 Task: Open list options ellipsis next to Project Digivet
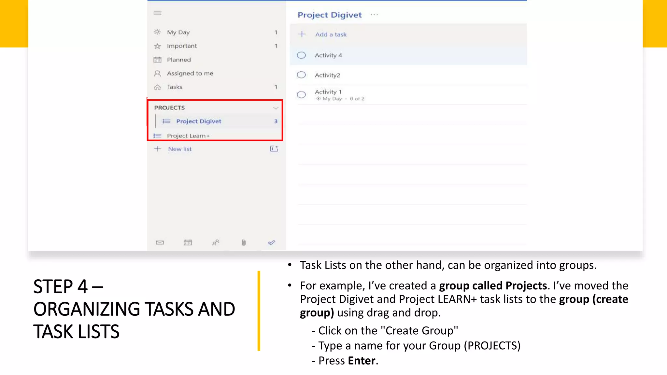374,15
